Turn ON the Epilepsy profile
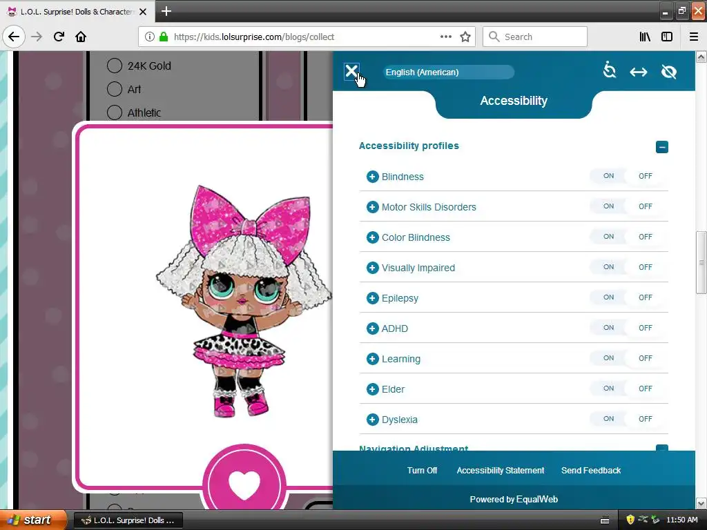 point(608,297)
